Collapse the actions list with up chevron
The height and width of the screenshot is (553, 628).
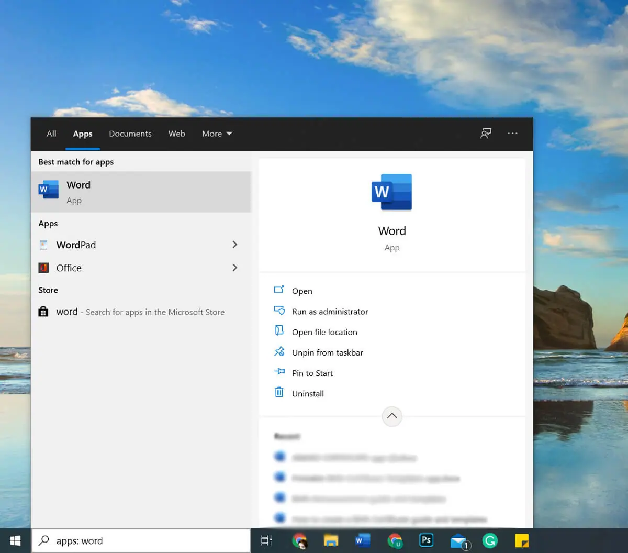point(392,416)
